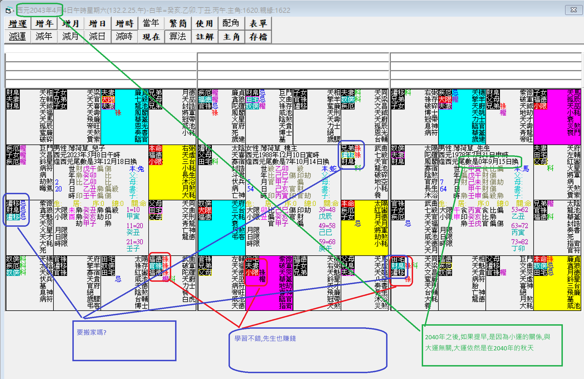Select the 主角 button
Screen dimensions: 584x379
[x=231, y=37]
